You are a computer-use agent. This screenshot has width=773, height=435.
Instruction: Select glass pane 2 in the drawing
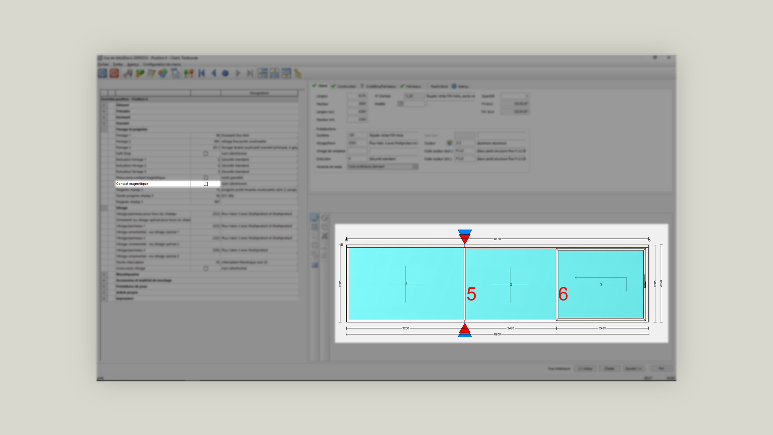(511, 284)
